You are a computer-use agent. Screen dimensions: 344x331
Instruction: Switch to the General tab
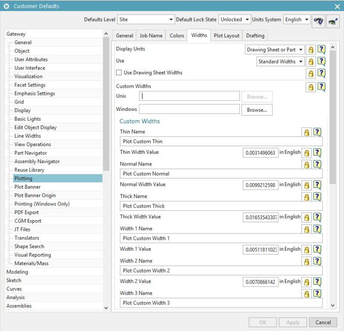[x=124, y=36]
